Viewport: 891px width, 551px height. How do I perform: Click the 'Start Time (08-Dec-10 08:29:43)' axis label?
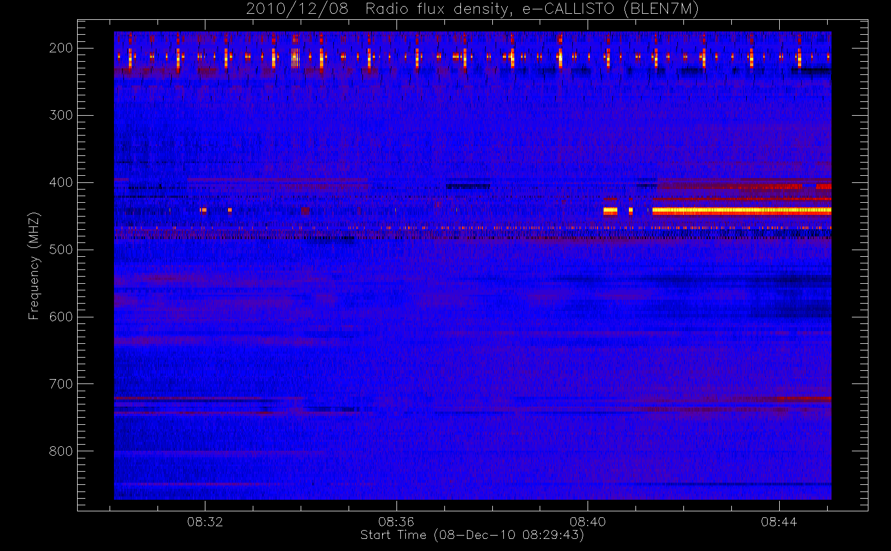click(x=472, y=535)
